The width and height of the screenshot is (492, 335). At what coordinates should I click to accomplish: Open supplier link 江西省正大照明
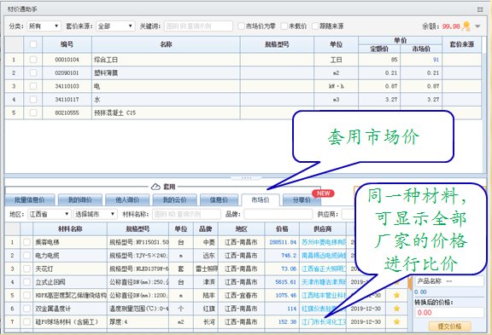(324, 269)
